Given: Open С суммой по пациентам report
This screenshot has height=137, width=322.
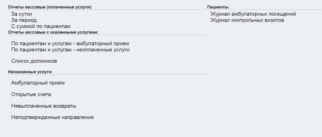Looking at the screenshot, I should pos(41,26).
